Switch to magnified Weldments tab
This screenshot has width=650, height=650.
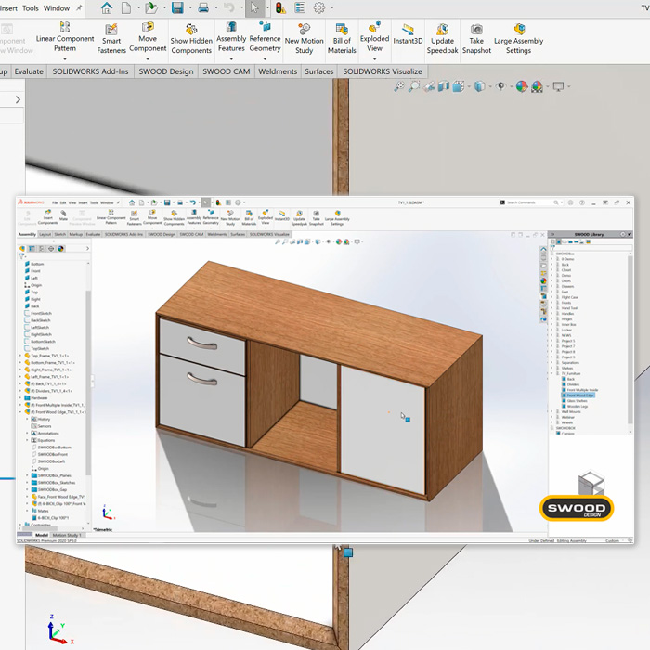click(x=278, y=71)
